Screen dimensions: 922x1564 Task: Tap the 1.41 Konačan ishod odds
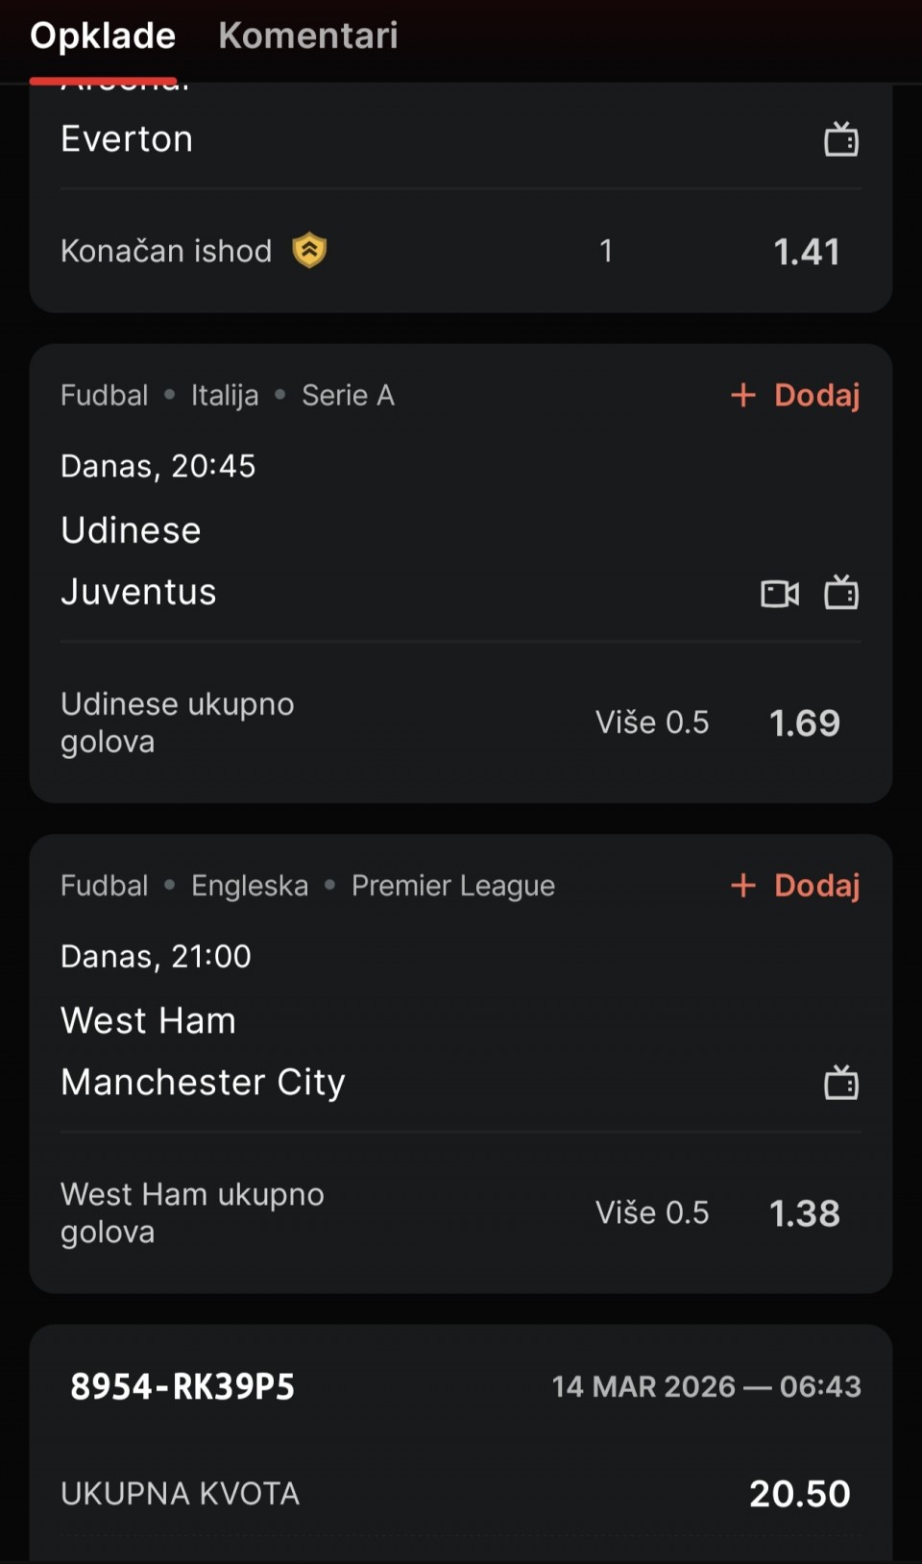[x=806, y=252]
